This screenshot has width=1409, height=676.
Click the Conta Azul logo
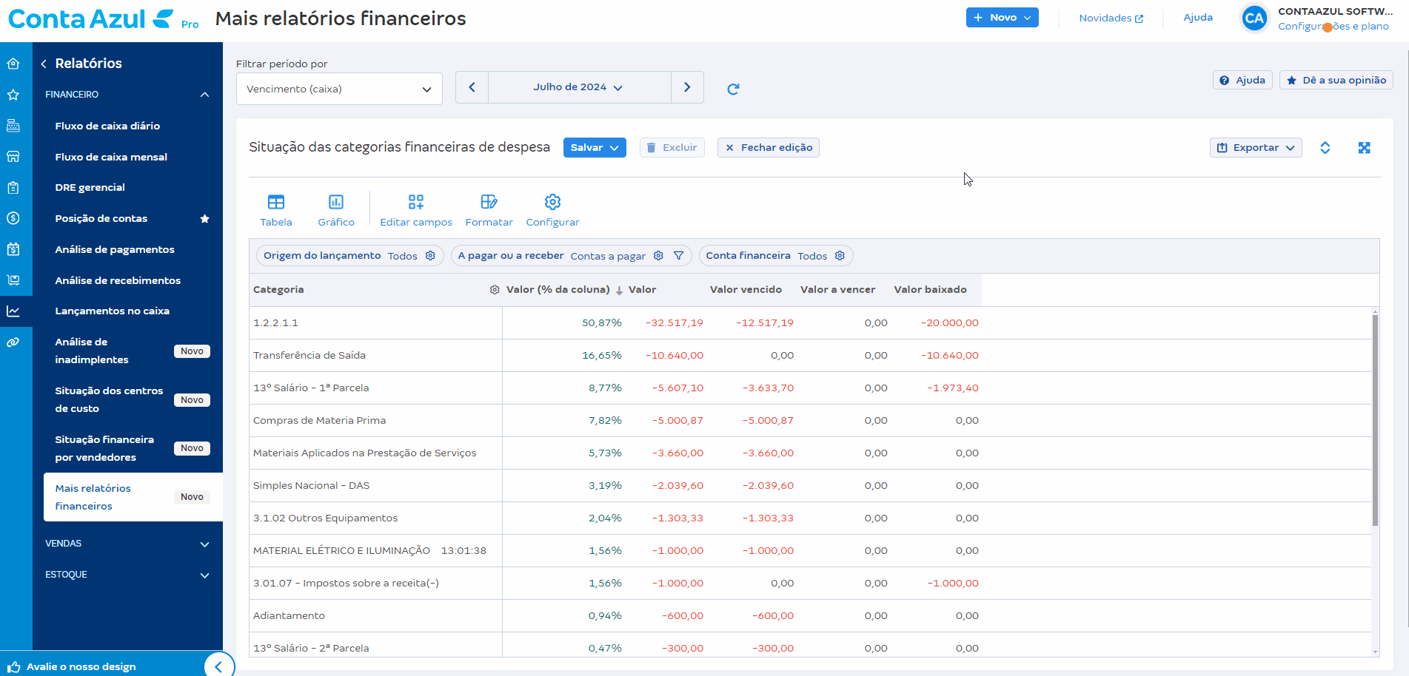click(x=90, y=19)
